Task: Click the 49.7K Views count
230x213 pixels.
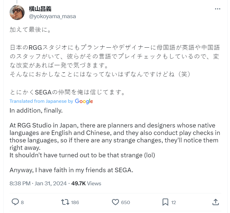Action: pos(86,184)
